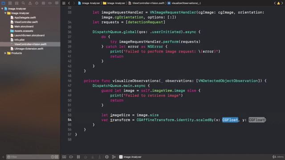The width and height of the screenshot is (285, 160).
Task: Click .userInitiated in line 36
Action: click(x=165, y=32)
